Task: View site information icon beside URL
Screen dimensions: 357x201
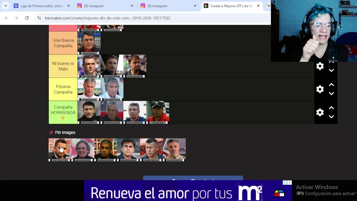Action: pos(39,18)
